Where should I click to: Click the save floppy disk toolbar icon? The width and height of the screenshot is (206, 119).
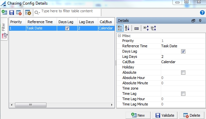(x=12, y=13)
